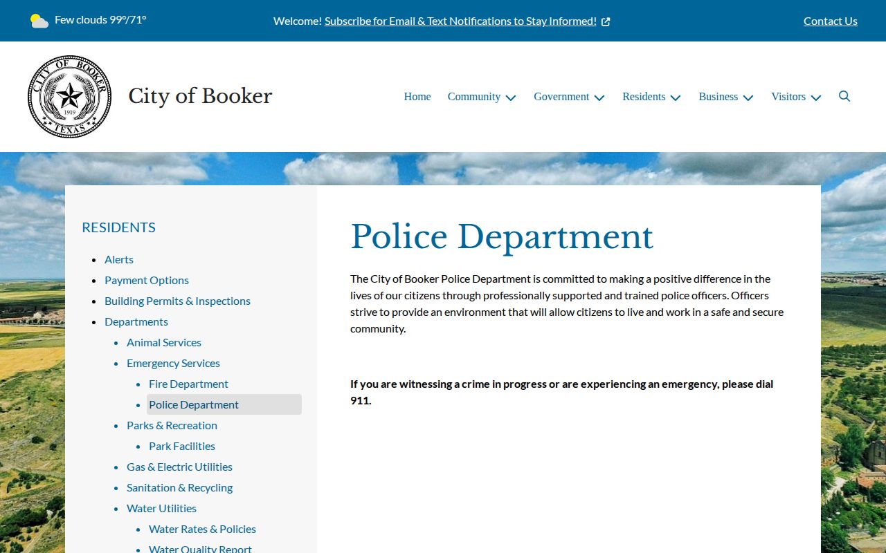Open the Contact Us link
The height and width of the screenshot is (553, 886).
tap(831, 21)
